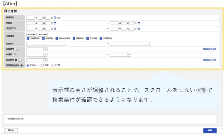Expand 所属部門 with plus button
This screenshot has height=134, width=224.
16,49
